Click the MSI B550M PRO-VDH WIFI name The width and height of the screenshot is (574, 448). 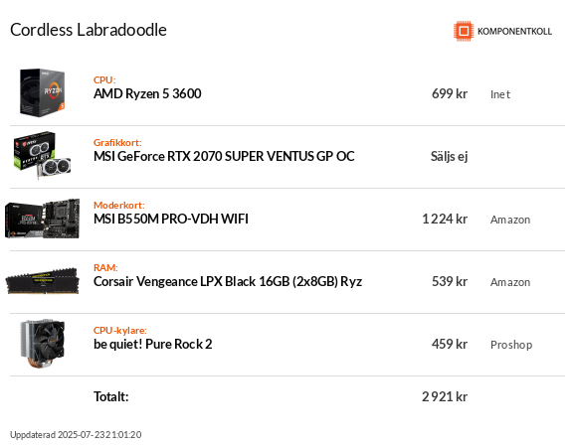pos(171,219)
